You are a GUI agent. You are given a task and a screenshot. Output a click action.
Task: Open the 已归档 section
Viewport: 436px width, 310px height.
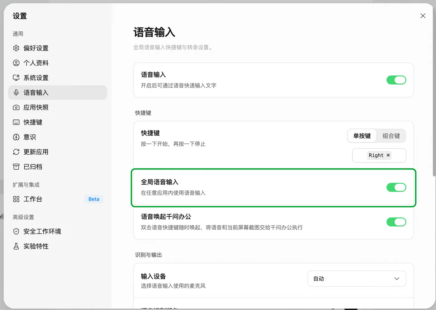click(x=58, y=167)
